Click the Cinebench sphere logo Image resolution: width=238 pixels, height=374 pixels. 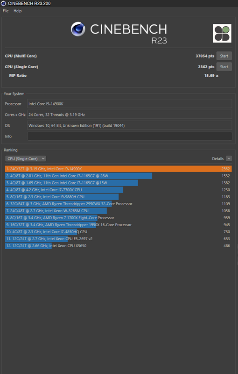pyautogui.click(x=78, y=29)
